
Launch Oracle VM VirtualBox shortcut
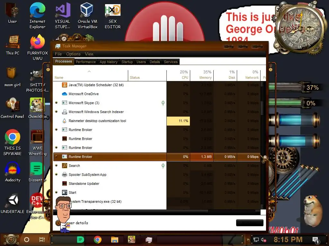tap(87, 15)
